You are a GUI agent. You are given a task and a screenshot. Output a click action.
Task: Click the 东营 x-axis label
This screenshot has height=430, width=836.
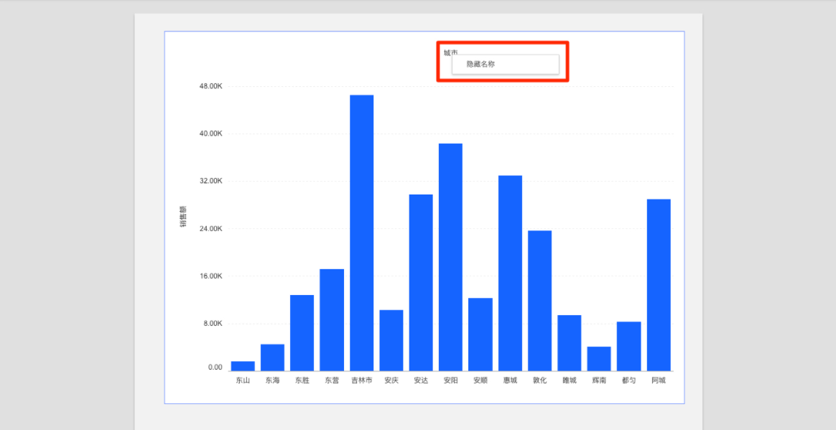coord(332,380)
